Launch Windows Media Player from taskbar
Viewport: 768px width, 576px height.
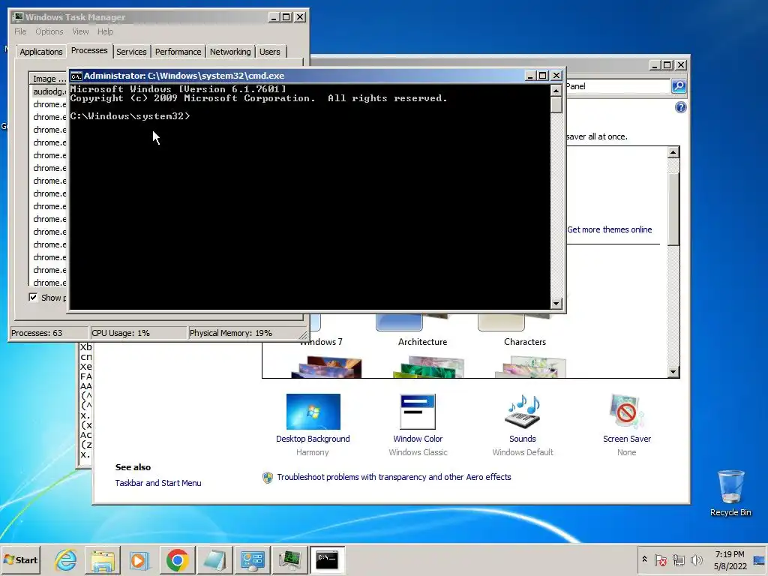[x=139, y=559]
